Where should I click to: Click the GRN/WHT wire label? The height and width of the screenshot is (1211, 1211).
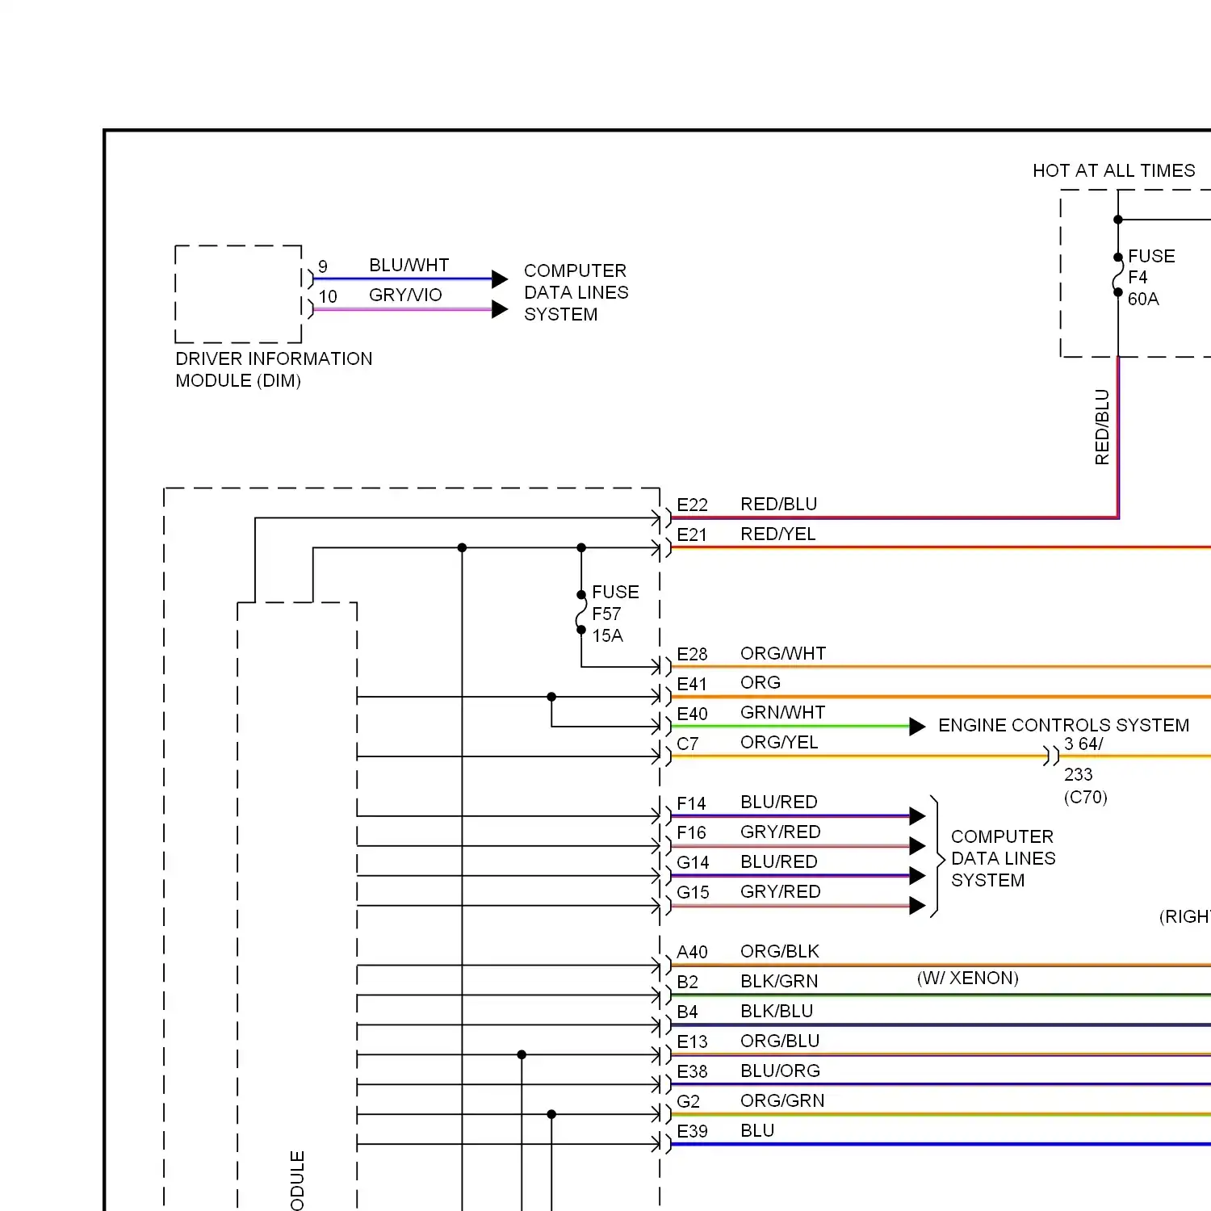783,712
